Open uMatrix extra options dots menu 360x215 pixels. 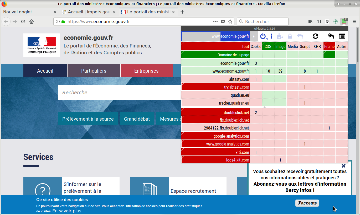click(272, 36)
